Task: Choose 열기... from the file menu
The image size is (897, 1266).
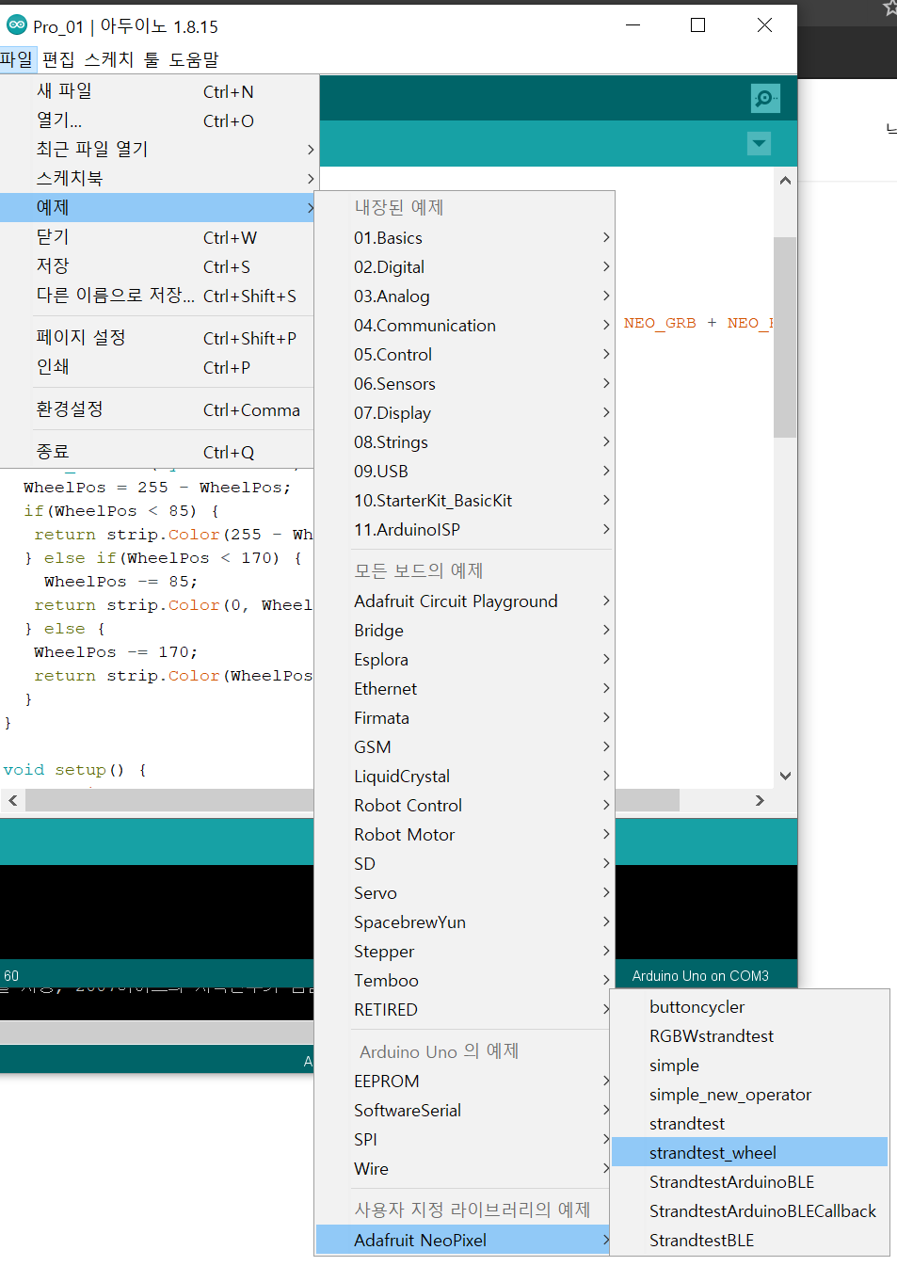Action: 158,120
